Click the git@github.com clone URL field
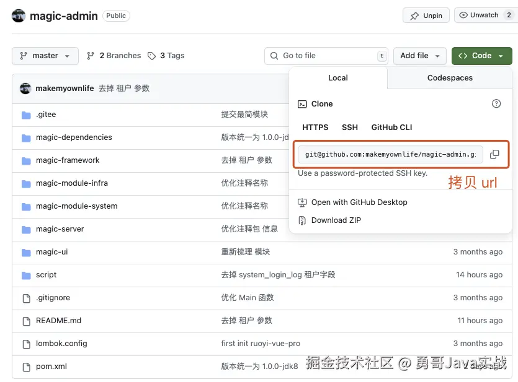The width and height of the screenshot is (518, 382). click(390, 154)
